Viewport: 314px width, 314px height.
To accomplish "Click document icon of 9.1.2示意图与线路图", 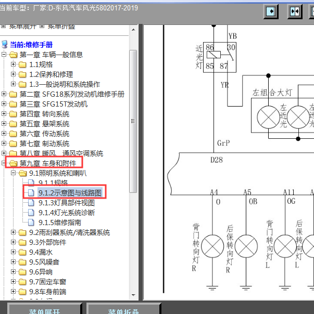I will (x=31, y=193).
